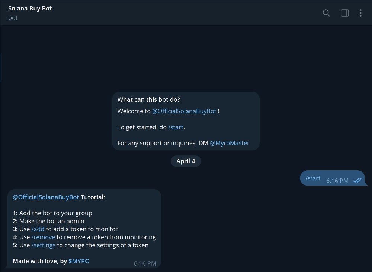This screenshot has width=372, height=272.
Task: Open the Solana Buy Bot chat title
Action: [30, 8]
